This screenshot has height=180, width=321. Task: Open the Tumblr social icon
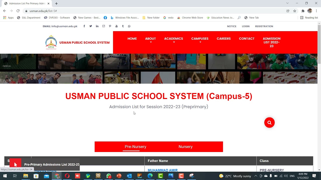pyautogui.click(x=123, y=26)
